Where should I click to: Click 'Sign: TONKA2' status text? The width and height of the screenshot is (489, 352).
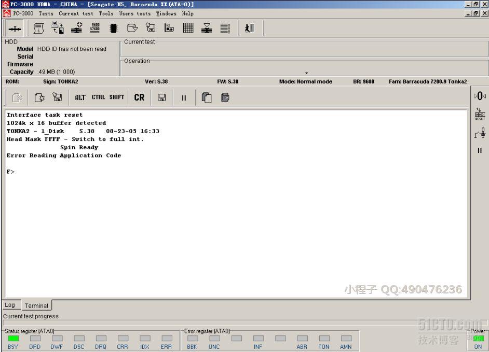point(61,81)
